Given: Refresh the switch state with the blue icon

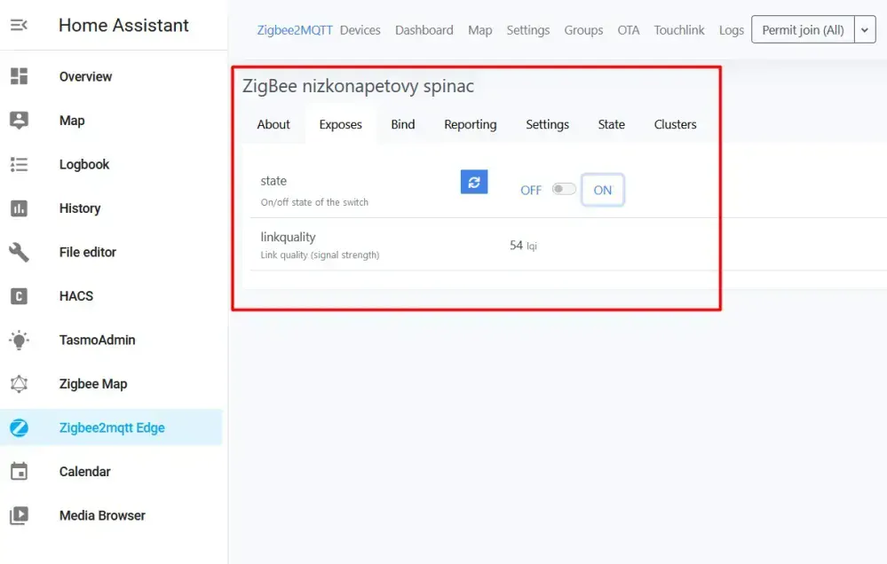Looking at the screenshot, I should click(x=474, y=182).
